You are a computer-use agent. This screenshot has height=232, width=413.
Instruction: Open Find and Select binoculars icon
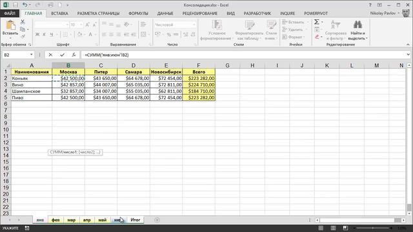click(x=358, y=24)
